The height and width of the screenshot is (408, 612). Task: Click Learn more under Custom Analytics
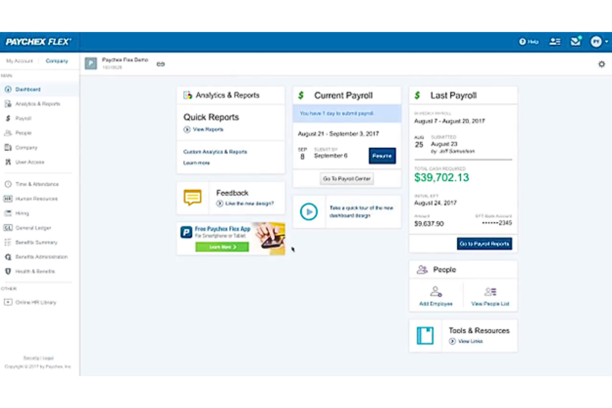196,163
